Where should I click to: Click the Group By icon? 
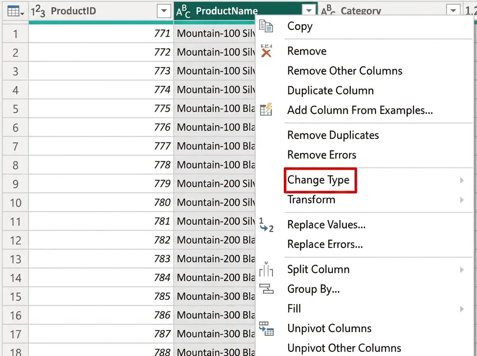click(266, 288)
